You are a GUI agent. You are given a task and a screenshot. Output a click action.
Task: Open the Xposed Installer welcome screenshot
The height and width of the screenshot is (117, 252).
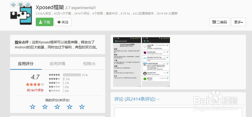click(x=127, y=62)
